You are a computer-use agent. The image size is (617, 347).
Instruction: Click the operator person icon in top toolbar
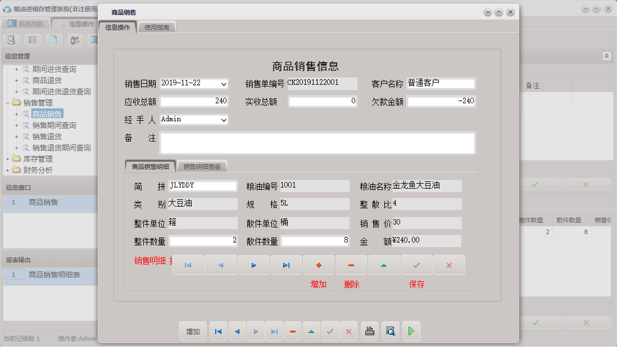tap(74, 40)
